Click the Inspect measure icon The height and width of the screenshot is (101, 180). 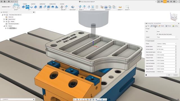[120, 7]
